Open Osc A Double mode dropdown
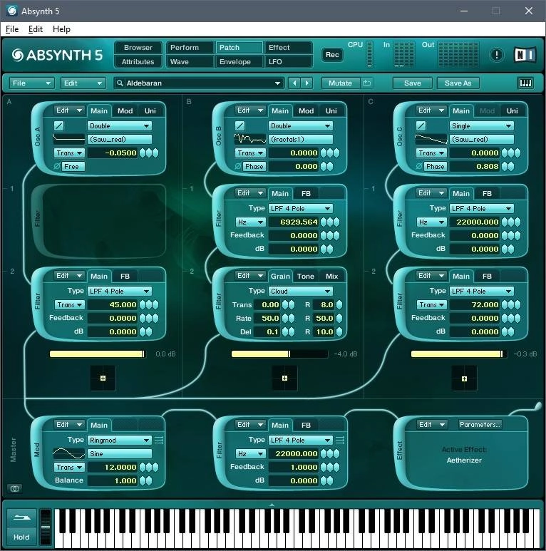546x551 pixels. pyautogui.click(x=120, y=125)
